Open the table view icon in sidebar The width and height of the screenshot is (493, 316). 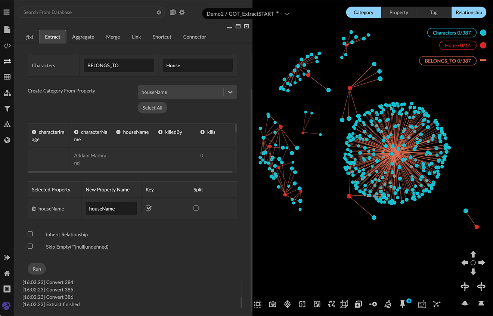coord(7,77)
